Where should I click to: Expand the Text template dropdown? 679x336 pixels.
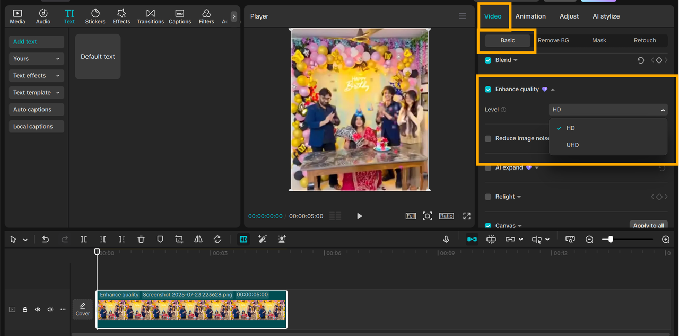coord(37,93)
